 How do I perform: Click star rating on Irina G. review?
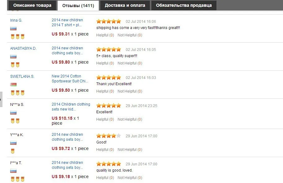pos(108,21)
